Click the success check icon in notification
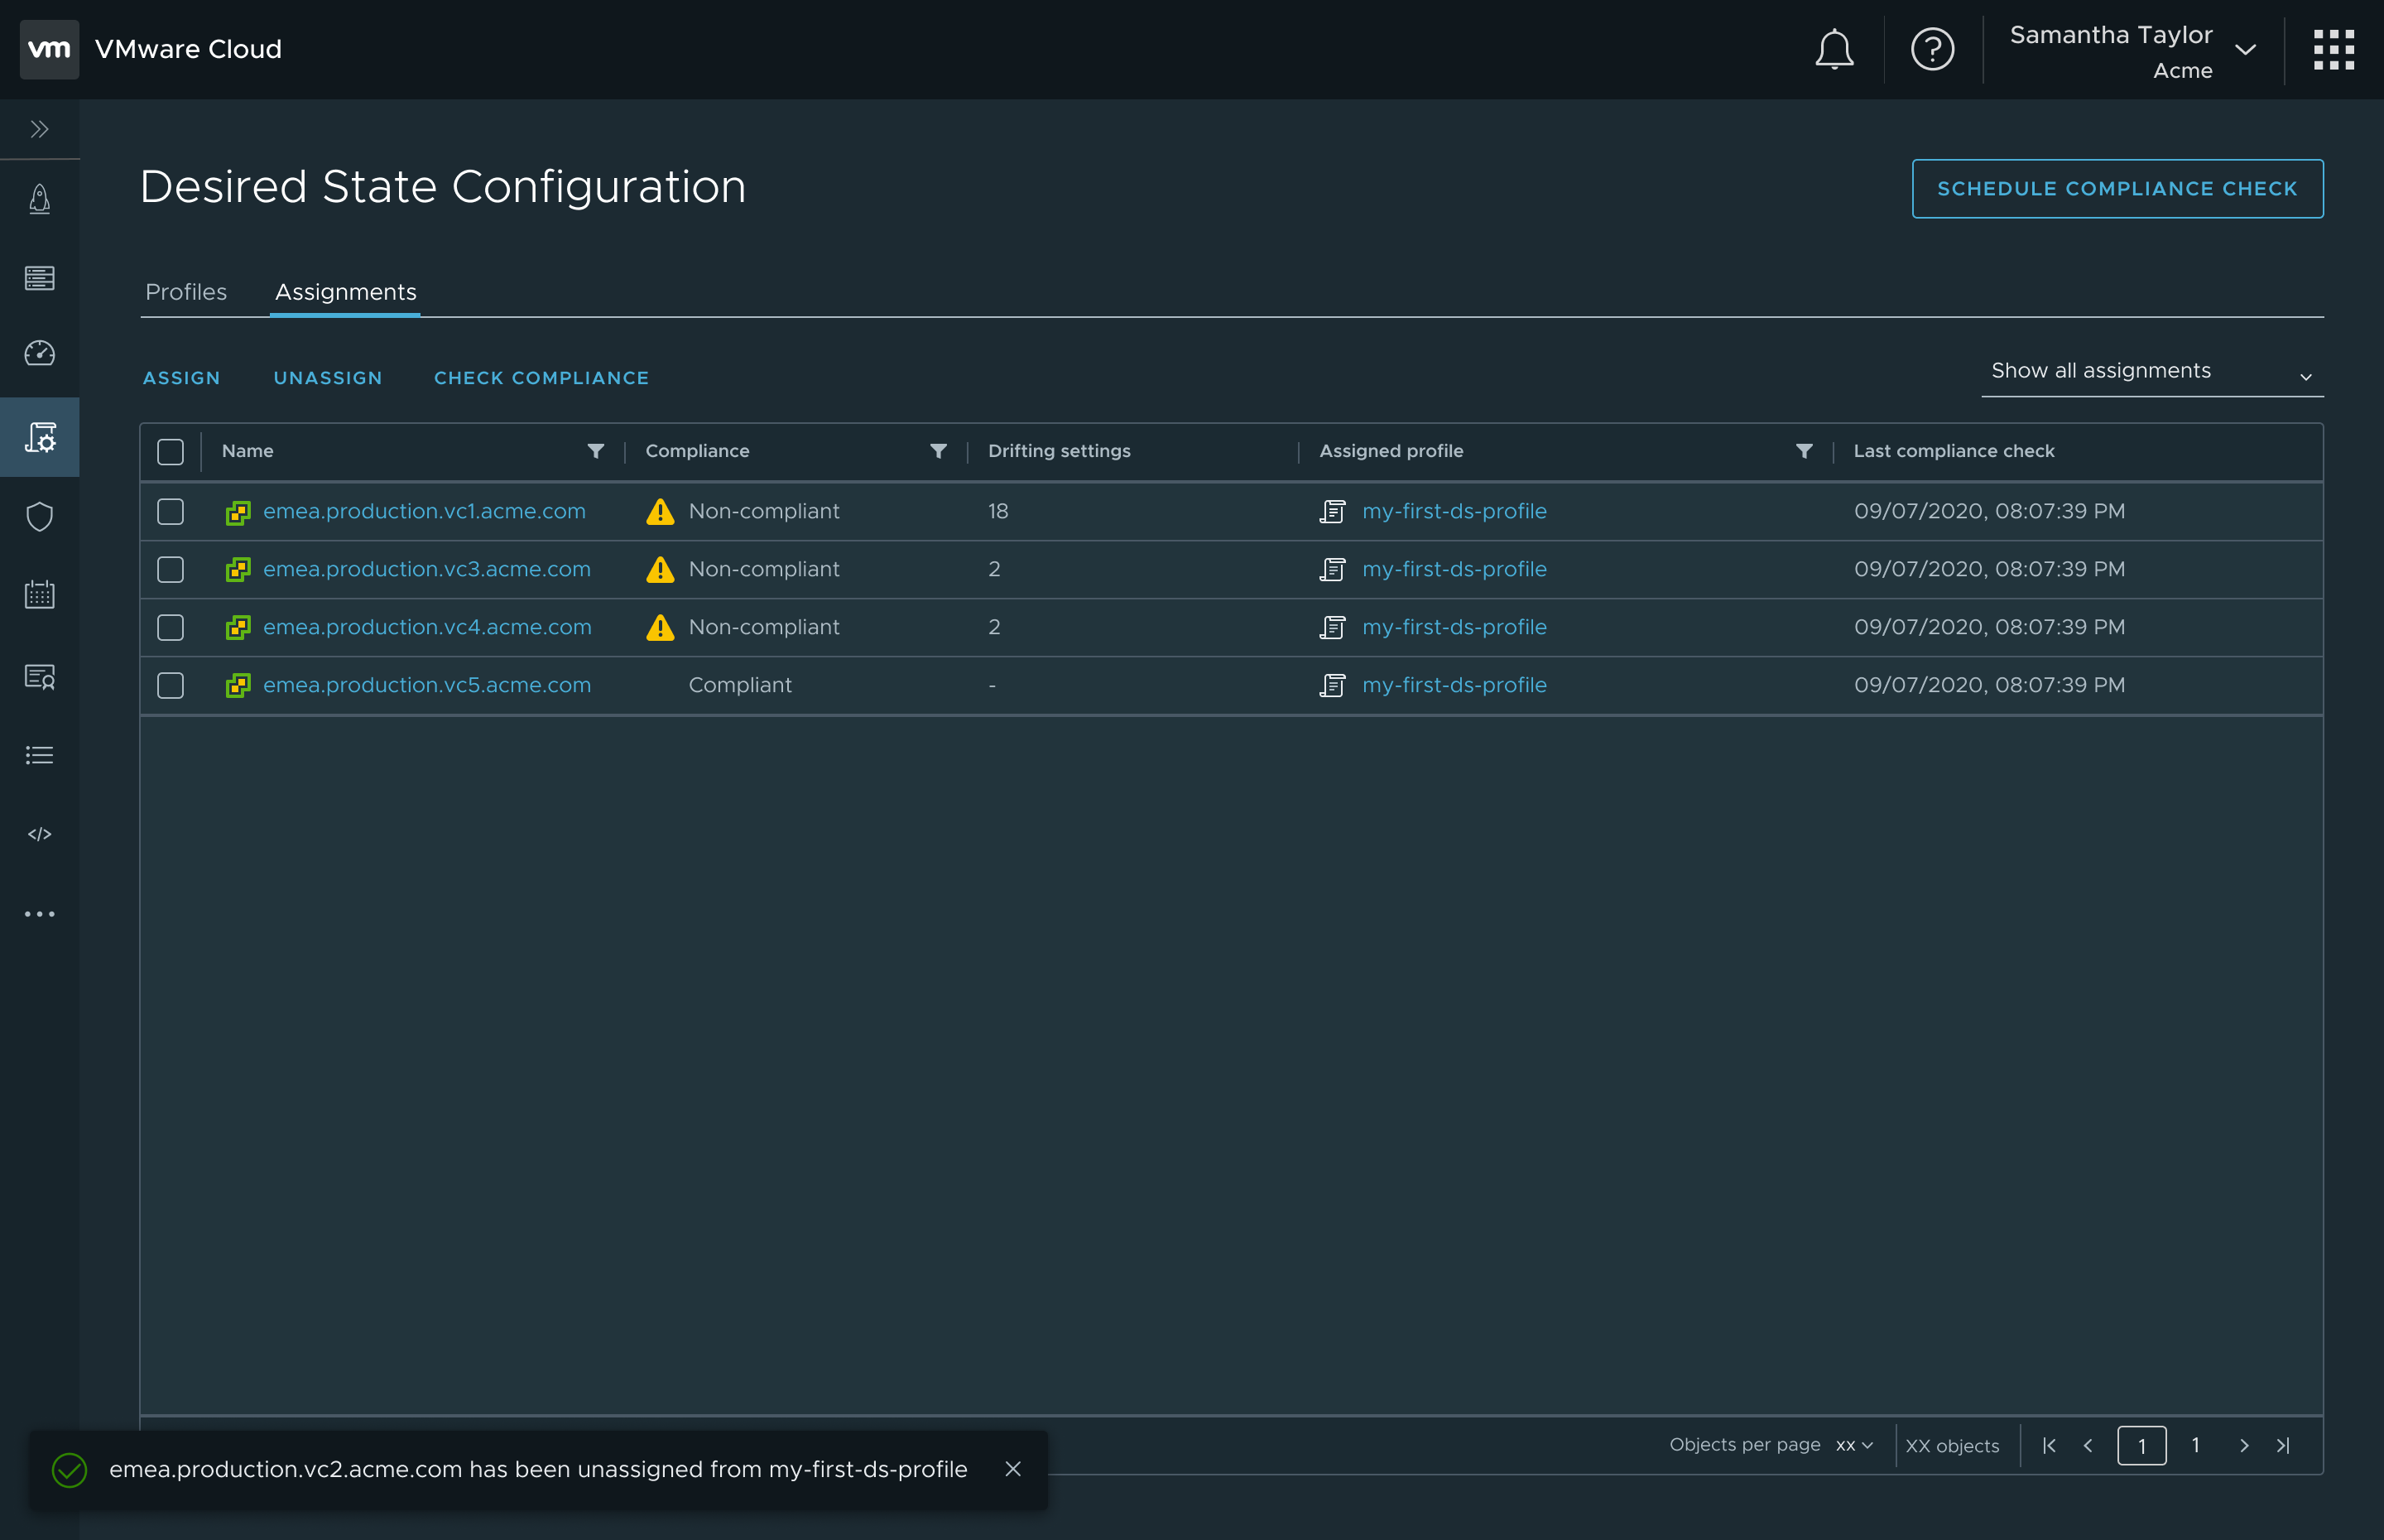This screenshot has height=1540, width=2384. [69, 1470]
